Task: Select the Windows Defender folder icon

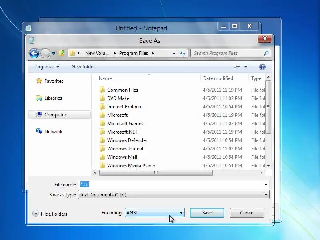Action: 102,140
